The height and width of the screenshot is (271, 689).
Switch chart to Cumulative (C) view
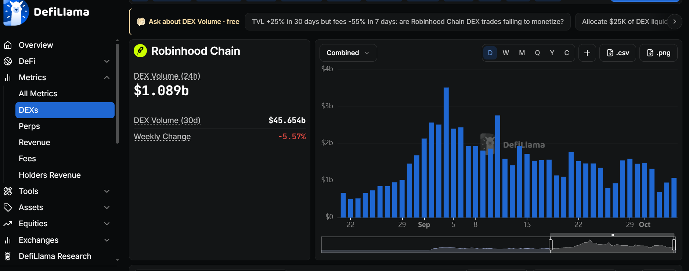click(567, 53)
